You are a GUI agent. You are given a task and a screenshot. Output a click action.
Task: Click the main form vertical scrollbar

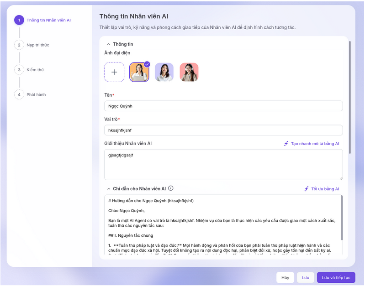click(350, 96)
